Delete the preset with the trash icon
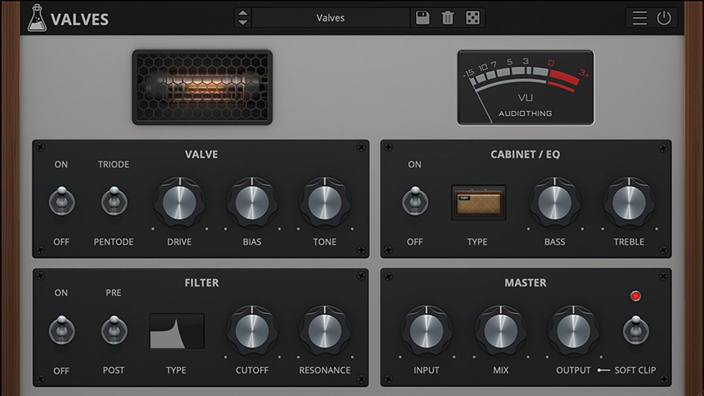This screenshot has height=396, width=704. tap(448, 18)
